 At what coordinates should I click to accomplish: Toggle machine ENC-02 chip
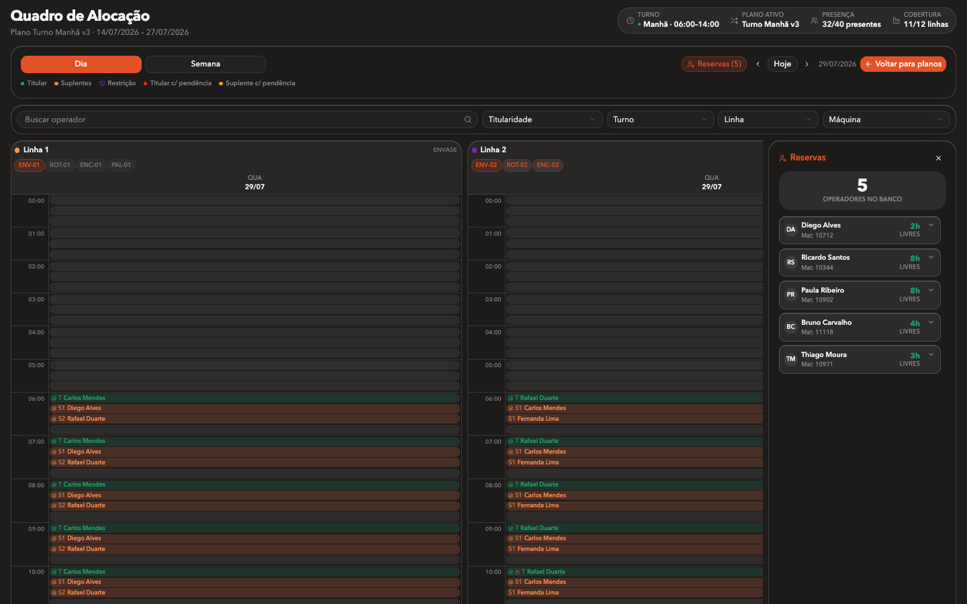pos(548,165)
